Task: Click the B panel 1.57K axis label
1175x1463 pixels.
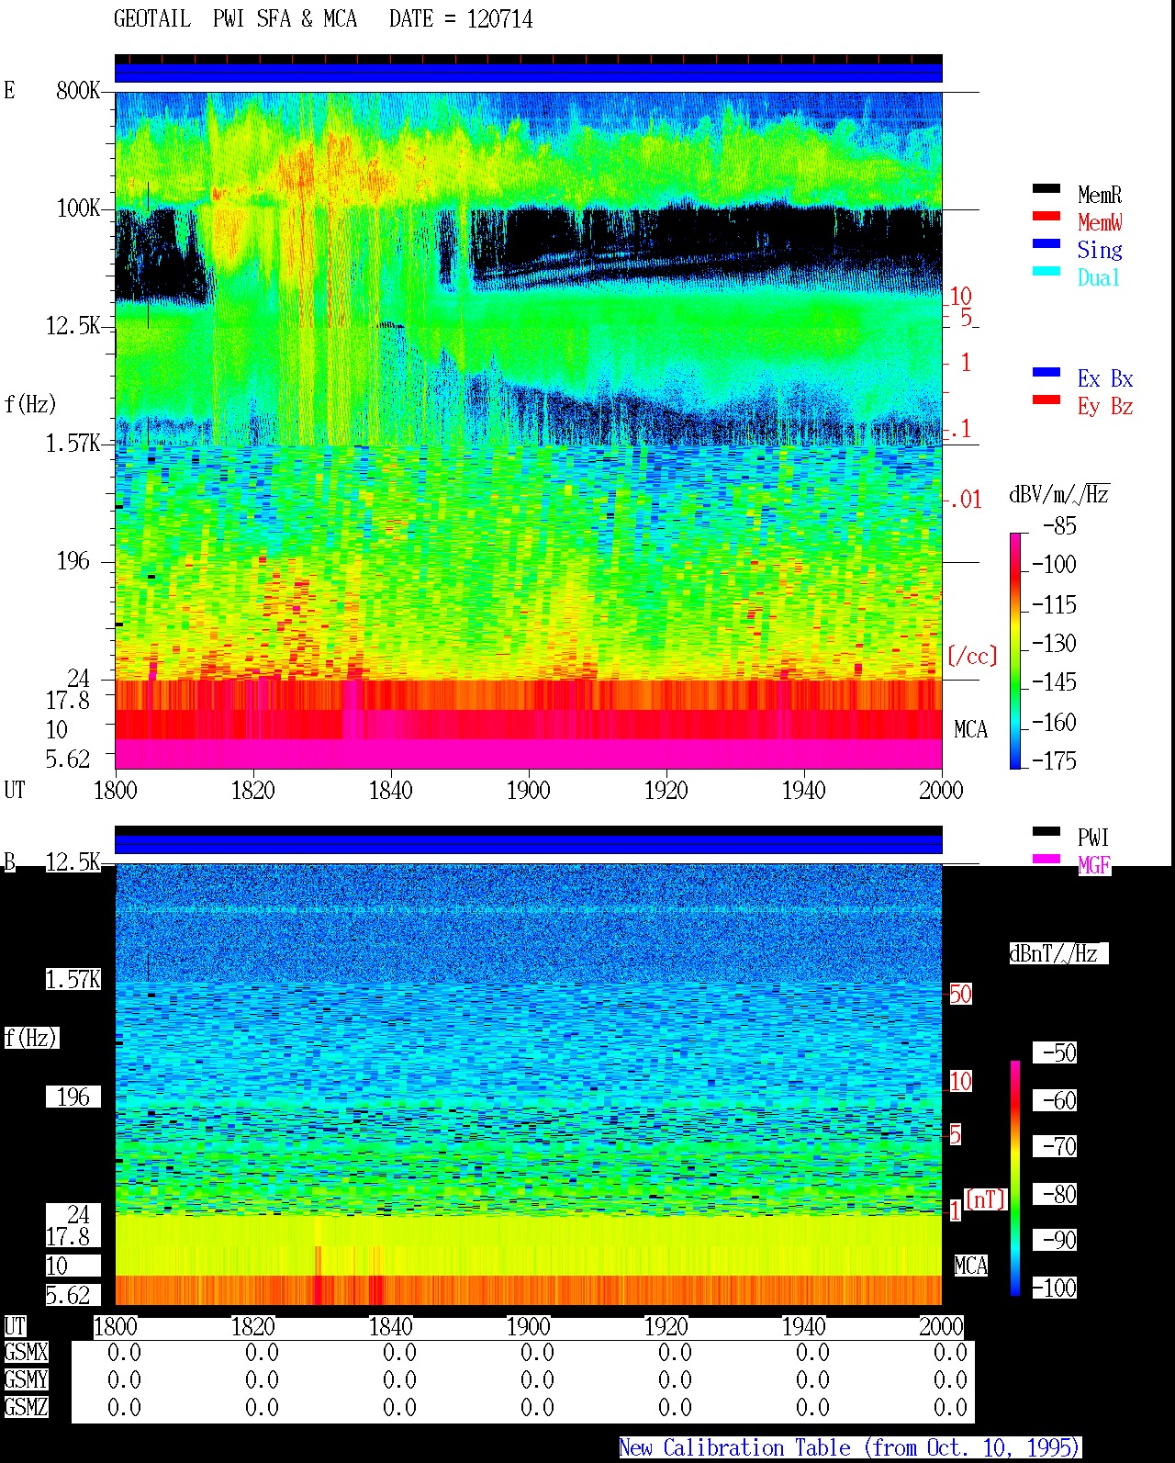Action: point(73,979)
